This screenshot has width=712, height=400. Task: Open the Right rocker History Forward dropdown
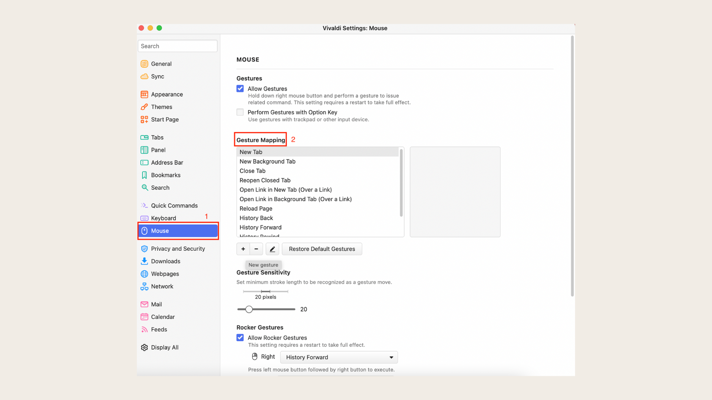pos(339,357)
